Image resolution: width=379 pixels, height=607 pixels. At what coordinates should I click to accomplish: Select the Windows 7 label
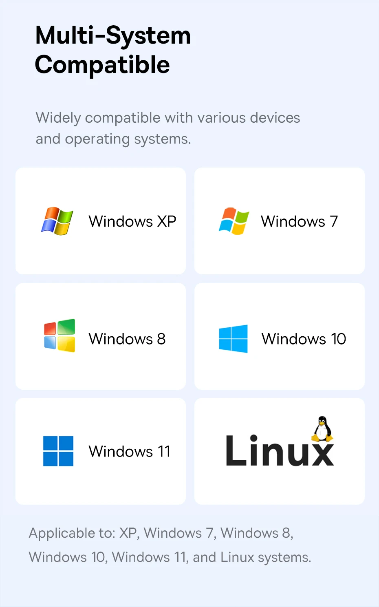tap(300, 221)
